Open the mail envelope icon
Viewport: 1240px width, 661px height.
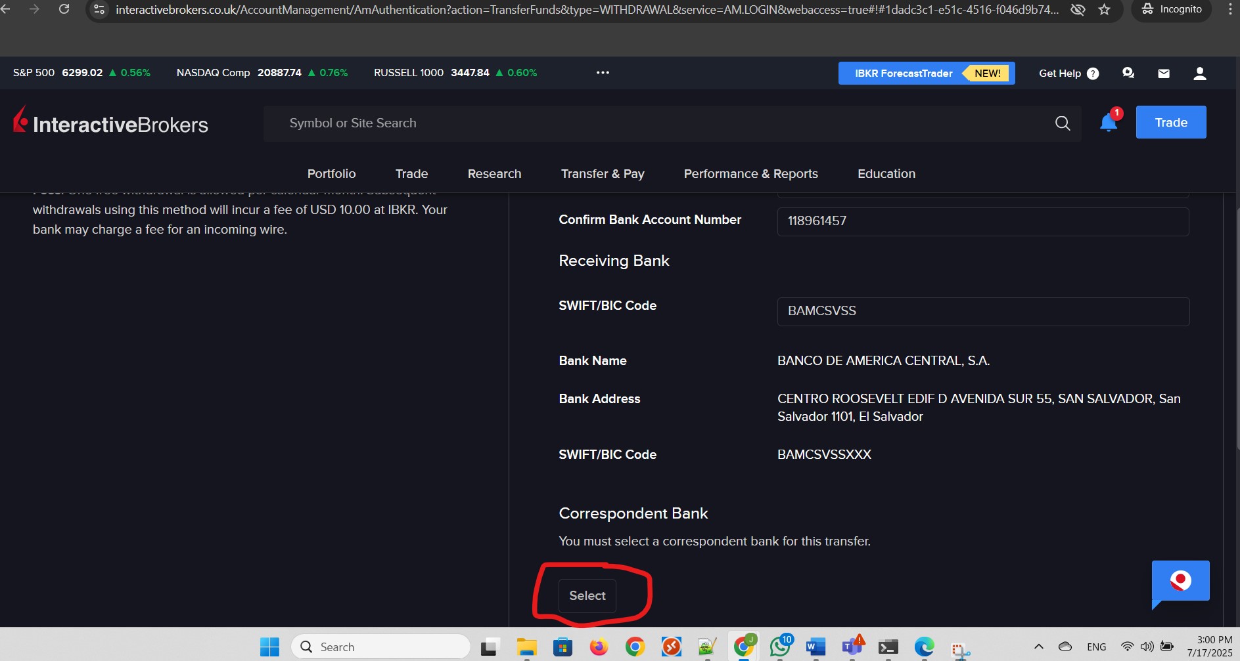[1163, 74]
